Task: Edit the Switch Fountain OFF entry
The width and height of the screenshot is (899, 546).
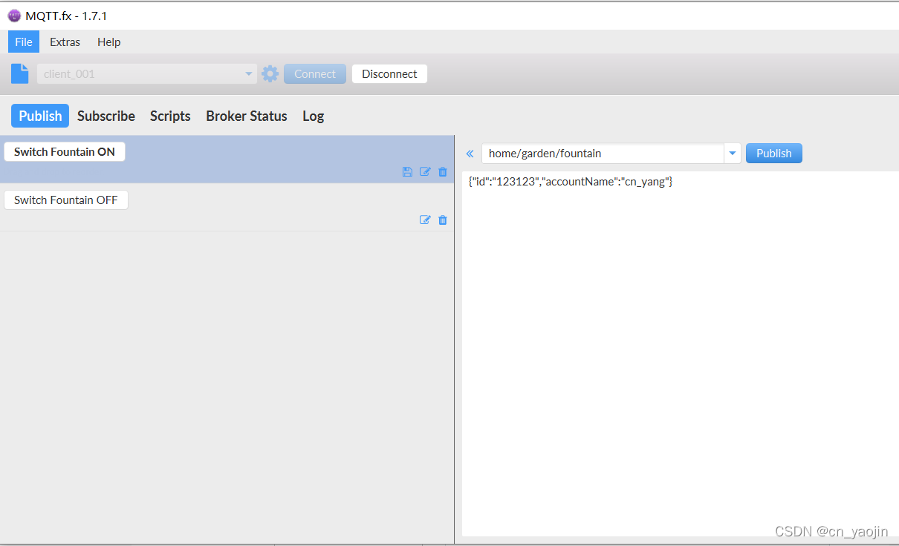Action: coord(425,220)
